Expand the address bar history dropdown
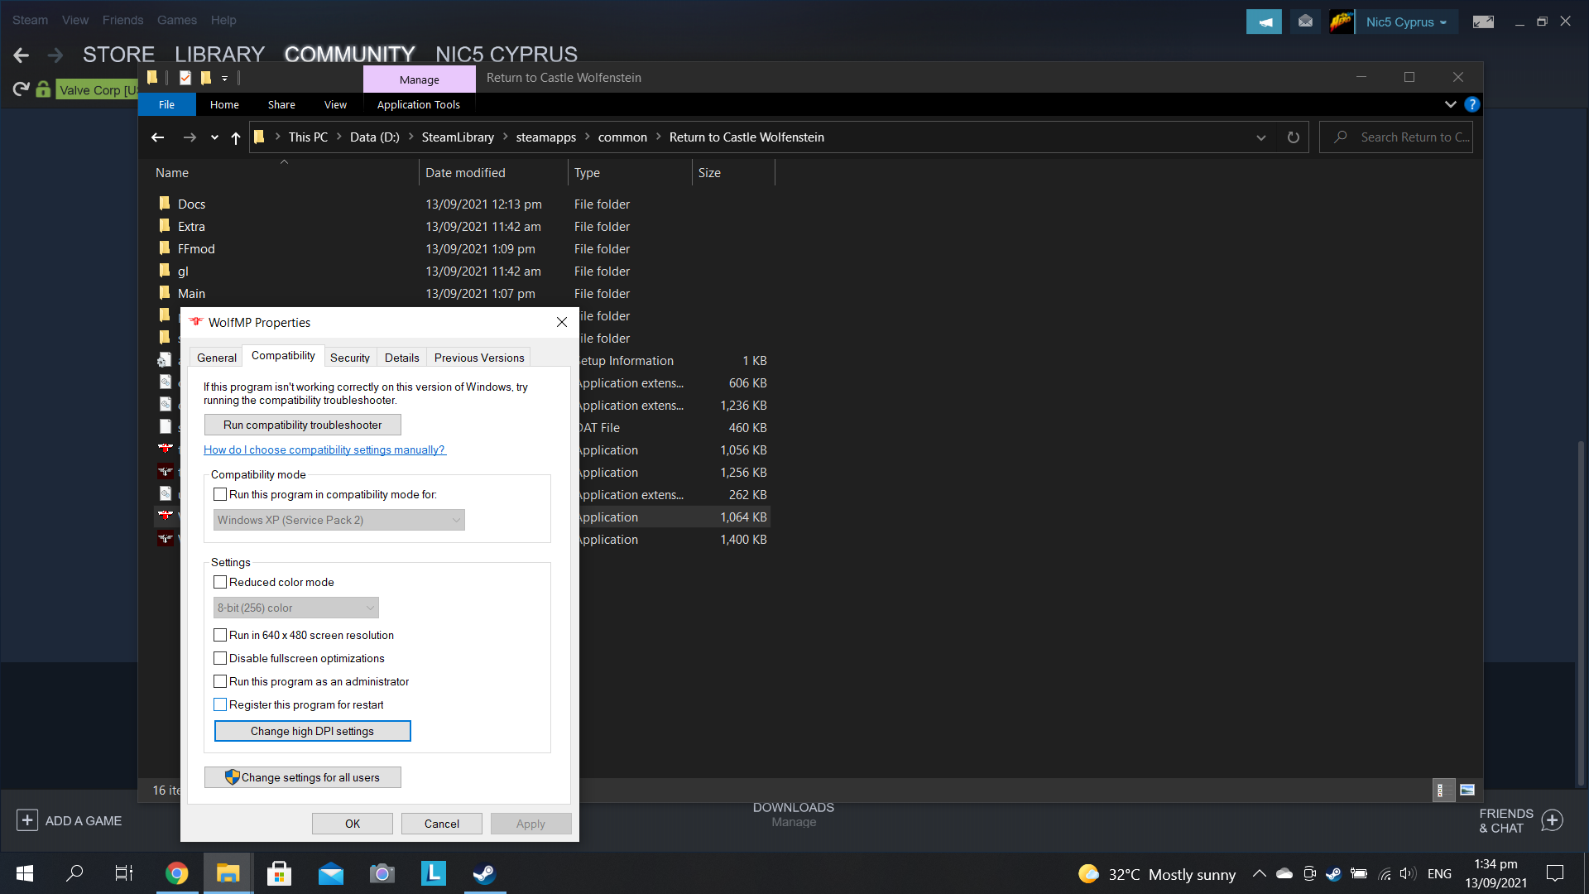 point(1260,137)
